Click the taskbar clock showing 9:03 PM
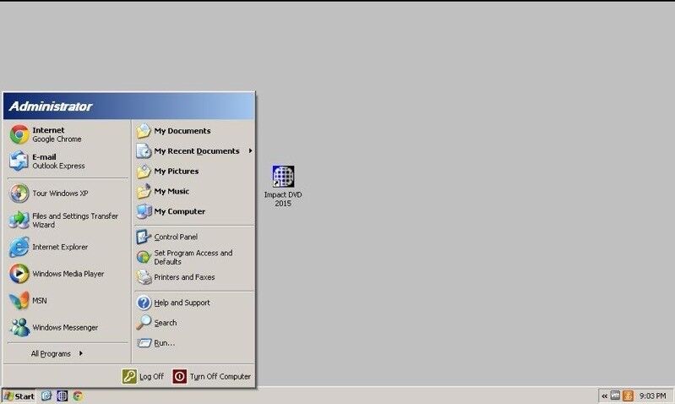Screen dimensions: 675x404 coord(652,396)
